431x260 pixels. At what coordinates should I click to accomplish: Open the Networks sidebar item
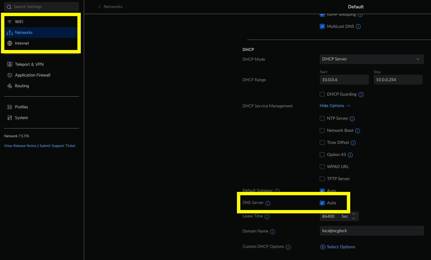tap(23, 32)
